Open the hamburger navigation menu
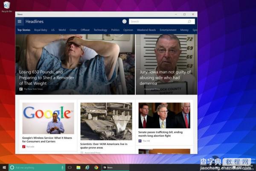This screenshot has height=171, width=256. (x=20, y=21)
